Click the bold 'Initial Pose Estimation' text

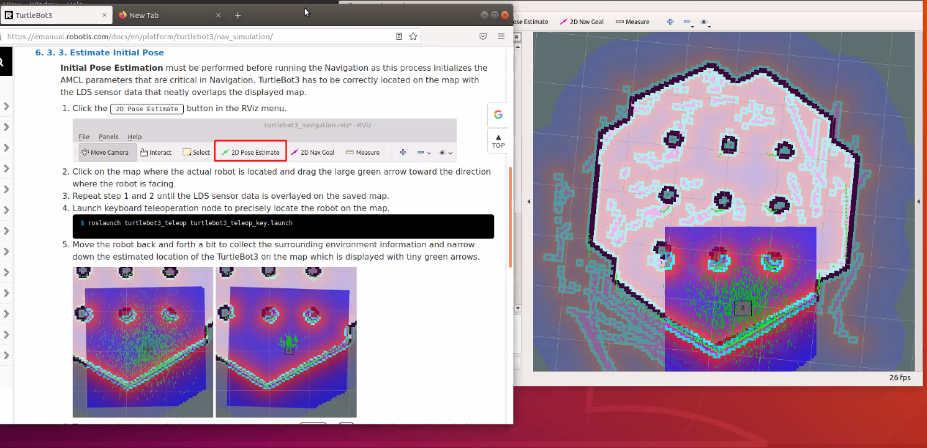pos(112,68)
